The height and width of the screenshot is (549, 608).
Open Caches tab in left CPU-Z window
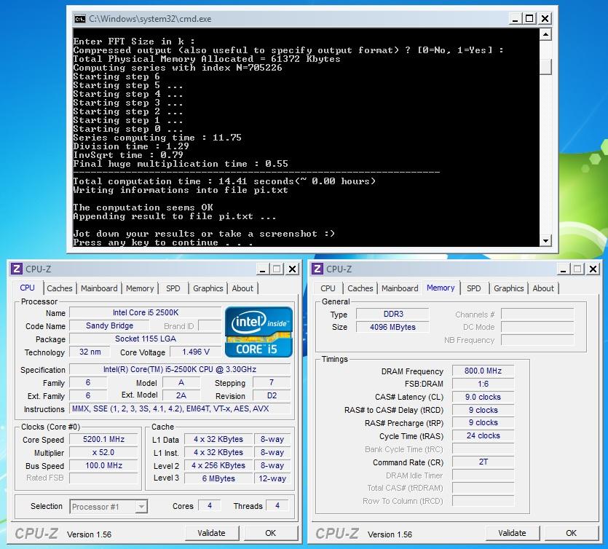(59, 288)
